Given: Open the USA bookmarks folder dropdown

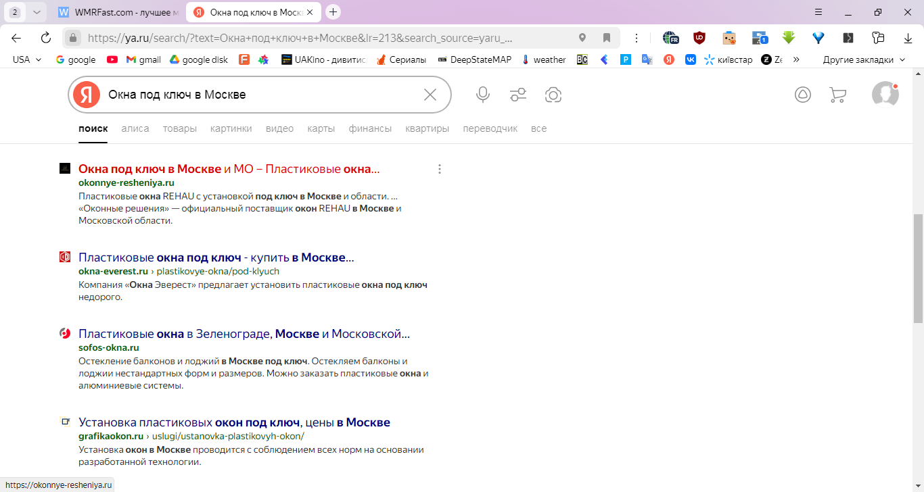Looking at the screenshot, I should [27, 59].
